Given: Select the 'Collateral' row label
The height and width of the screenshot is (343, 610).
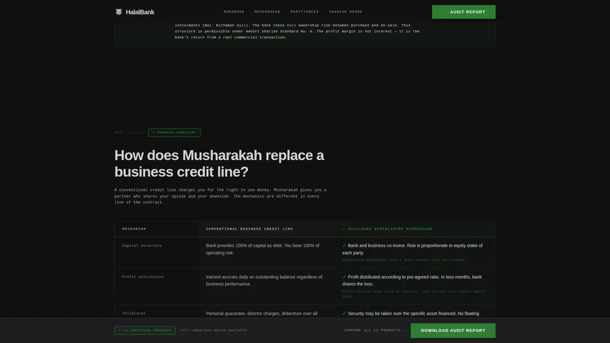Looking at the screenshot, I should pos(134,313).
